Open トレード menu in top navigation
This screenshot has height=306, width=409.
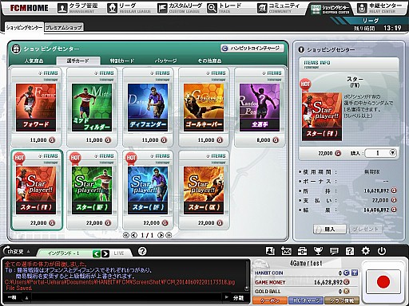pyautogui.click(x=224, y=8)
